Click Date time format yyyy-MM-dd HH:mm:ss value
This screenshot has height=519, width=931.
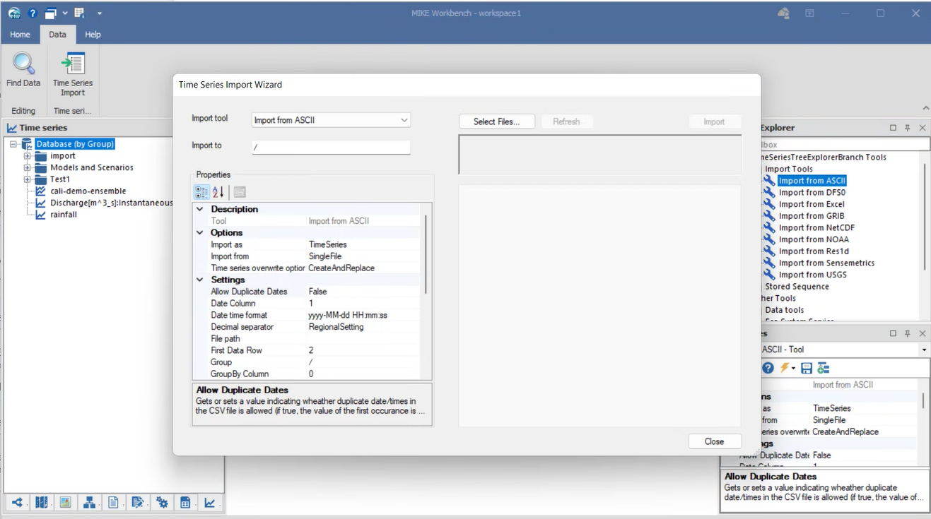pos(348,315)
